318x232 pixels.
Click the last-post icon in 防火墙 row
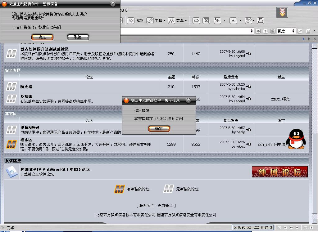coord(248,86)
